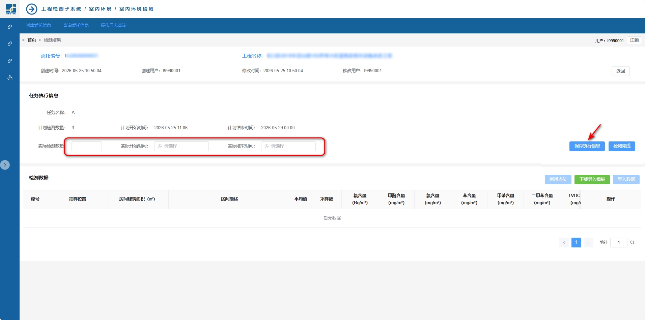Click the 二甲苯含量 column header
The image size is (645, 320).
coord(542,199)
